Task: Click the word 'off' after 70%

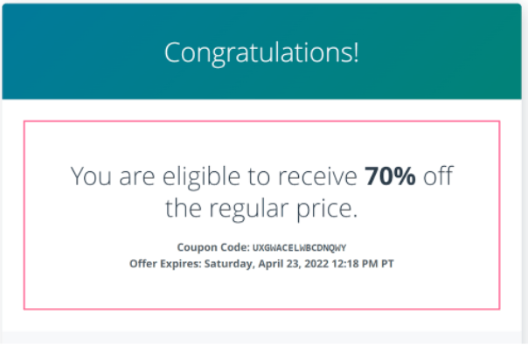Action: pos(438,176)
